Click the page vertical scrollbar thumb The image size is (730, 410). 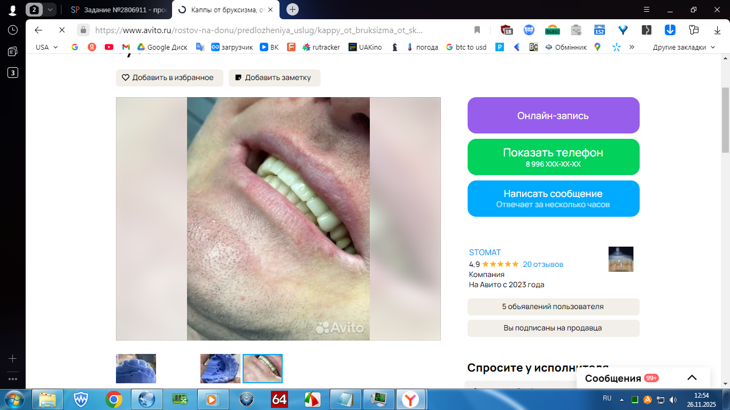(x=725, y=120)
